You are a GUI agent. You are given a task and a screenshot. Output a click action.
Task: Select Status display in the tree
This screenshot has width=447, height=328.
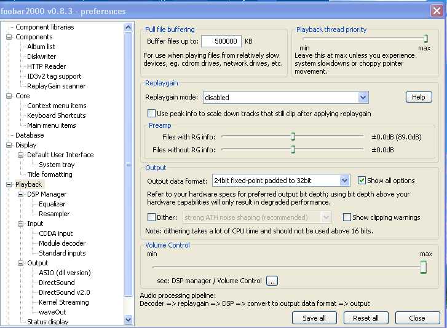(x=48, y=322)
